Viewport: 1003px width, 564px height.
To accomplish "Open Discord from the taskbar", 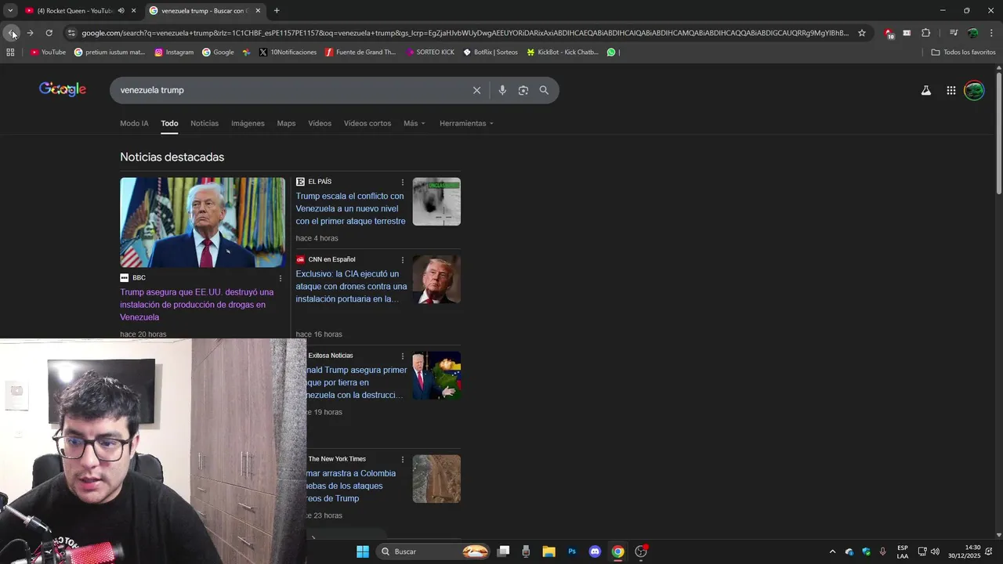I will tap(595, 551).
